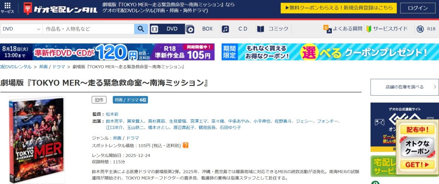Open cast member 鶴見辰吾 link
The width and height of the screenshot is (439, 184).
pyautogui.click(x=207, y=128)
